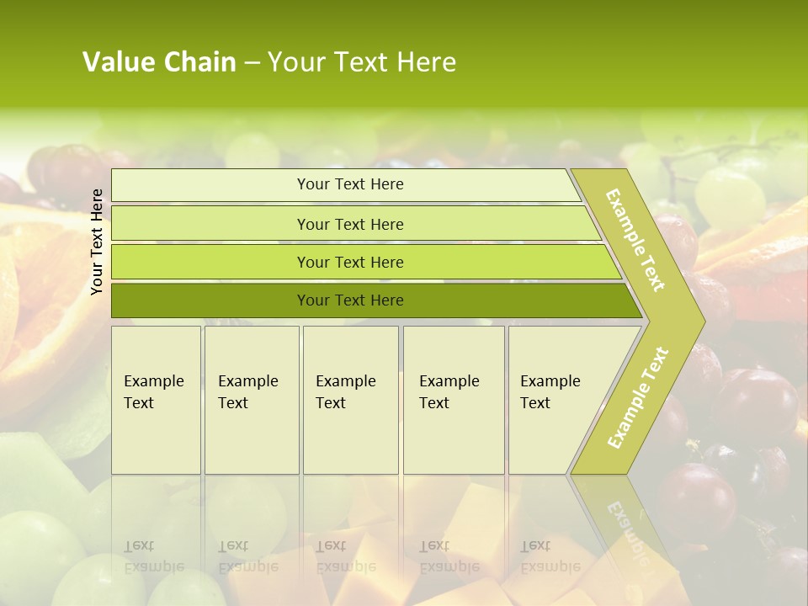Click the dark green "Your Text Here" bar
Screen dimensions: 808x606
point(349,300)
